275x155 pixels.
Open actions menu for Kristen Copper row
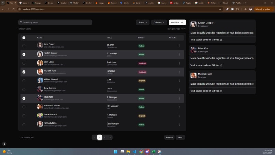pyautogui.click(x=179, y=54)
